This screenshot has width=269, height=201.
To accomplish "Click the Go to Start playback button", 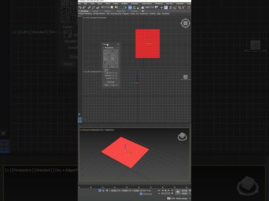I will (x=159, y=191).
